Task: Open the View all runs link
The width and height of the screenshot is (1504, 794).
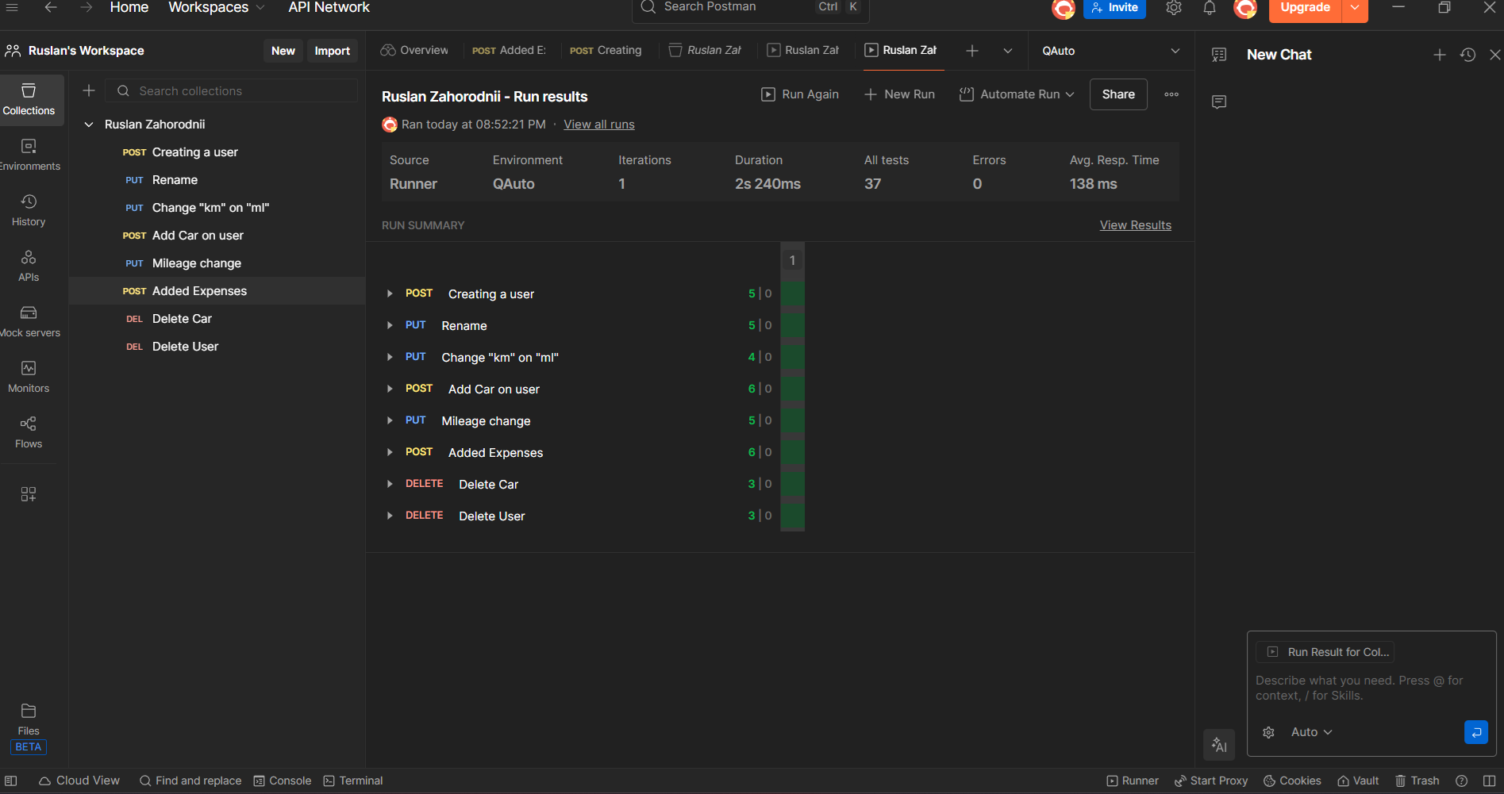Action: (x=598, y=125)
